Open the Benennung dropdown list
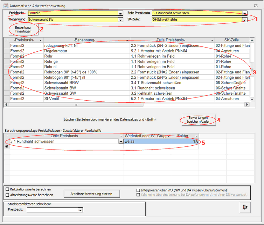Image resolution: width=264 pixels, height=225 pixels. [x=120, y=20]
